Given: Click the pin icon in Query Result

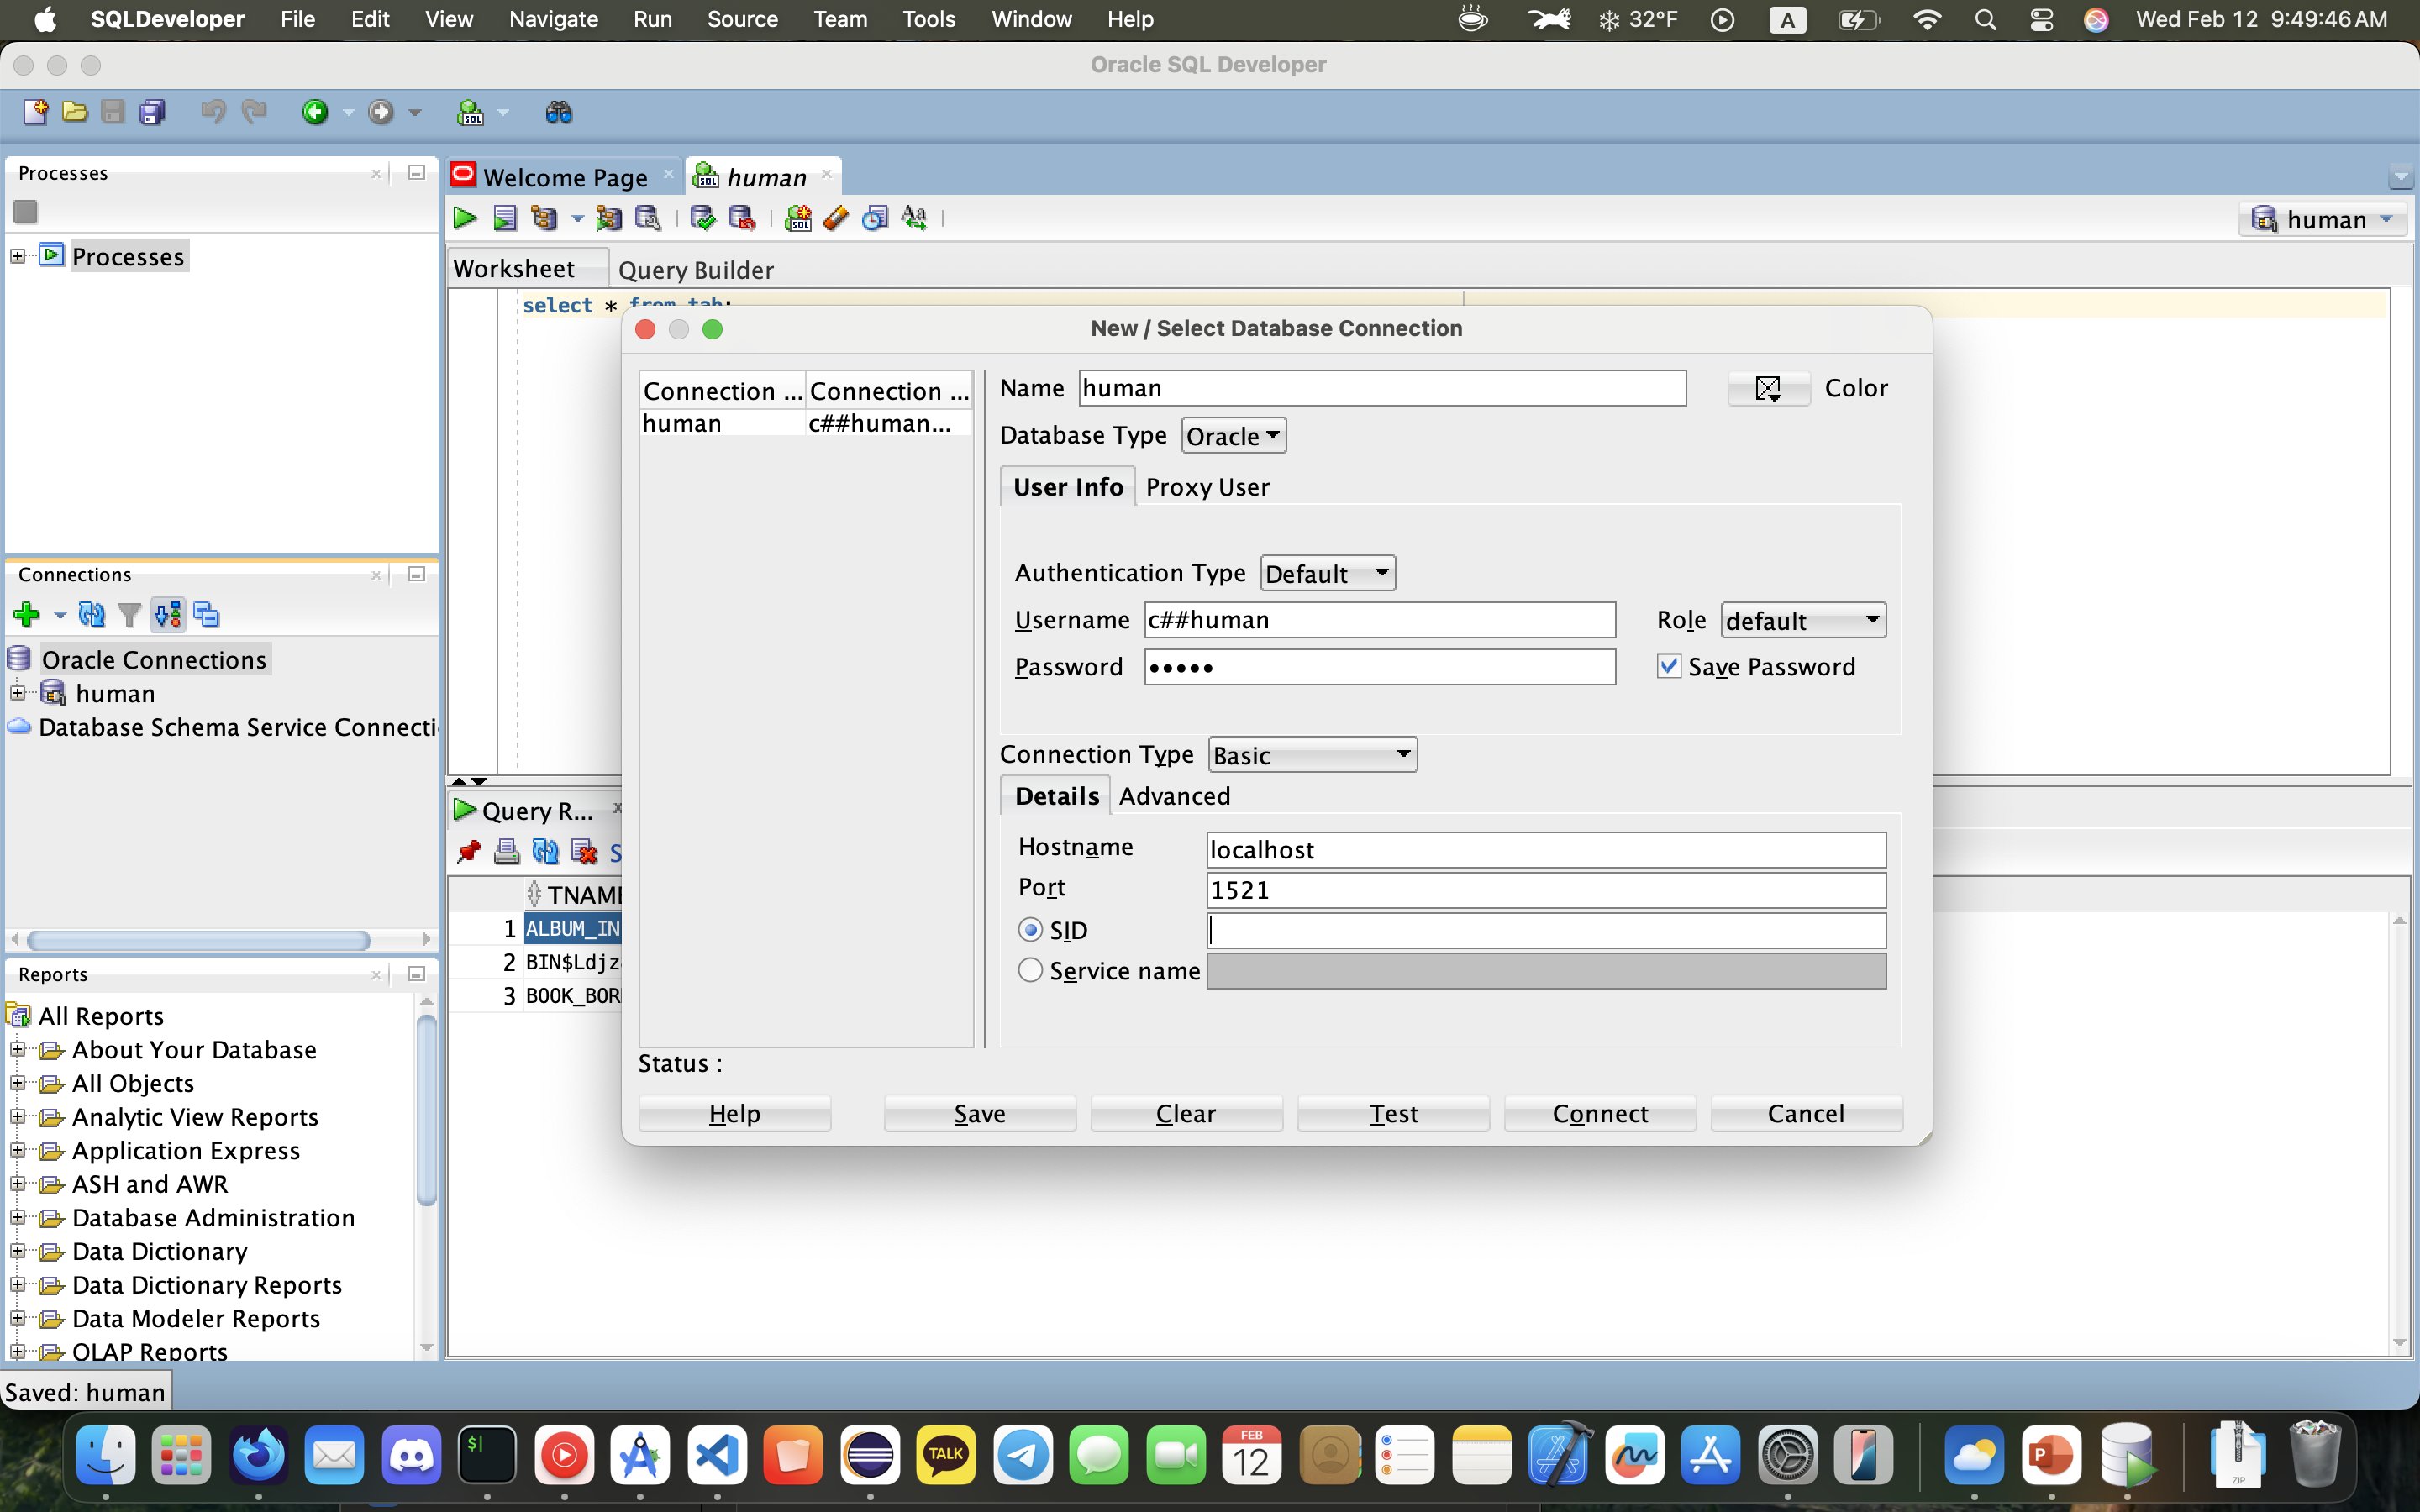Looking at the screenshot, I should click(468, 852).
